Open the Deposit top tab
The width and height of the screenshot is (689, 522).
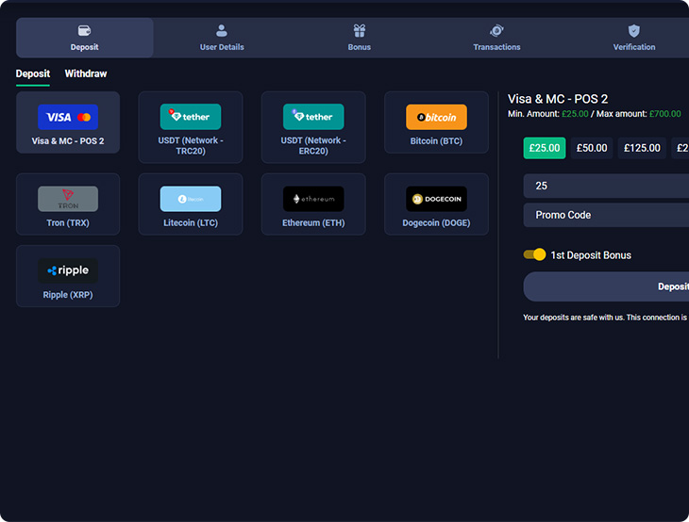pyautogui.click(x=85, y=38)
